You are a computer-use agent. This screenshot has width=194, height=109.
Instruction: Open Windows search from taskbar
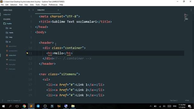pos(10,106)
